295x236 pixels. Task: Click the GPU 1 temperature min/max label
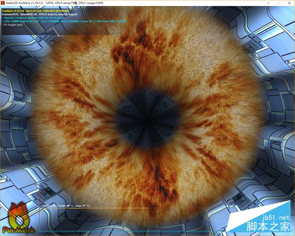pyautogui.click(x=66, y=206)
